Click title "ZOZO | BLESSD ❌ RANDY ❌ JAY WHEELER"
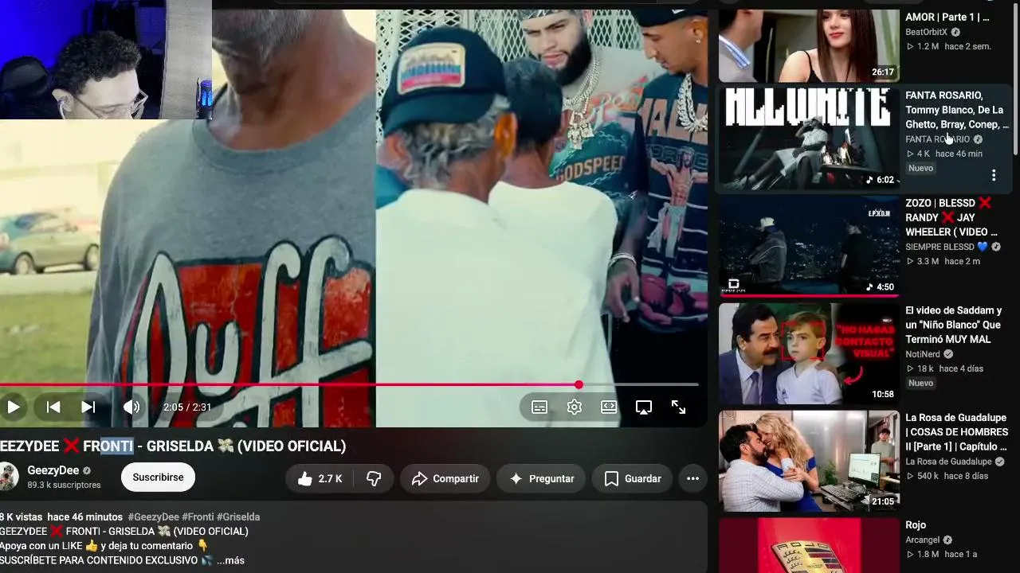This screenshot has height=573, width=1020. tap(951, 217)
